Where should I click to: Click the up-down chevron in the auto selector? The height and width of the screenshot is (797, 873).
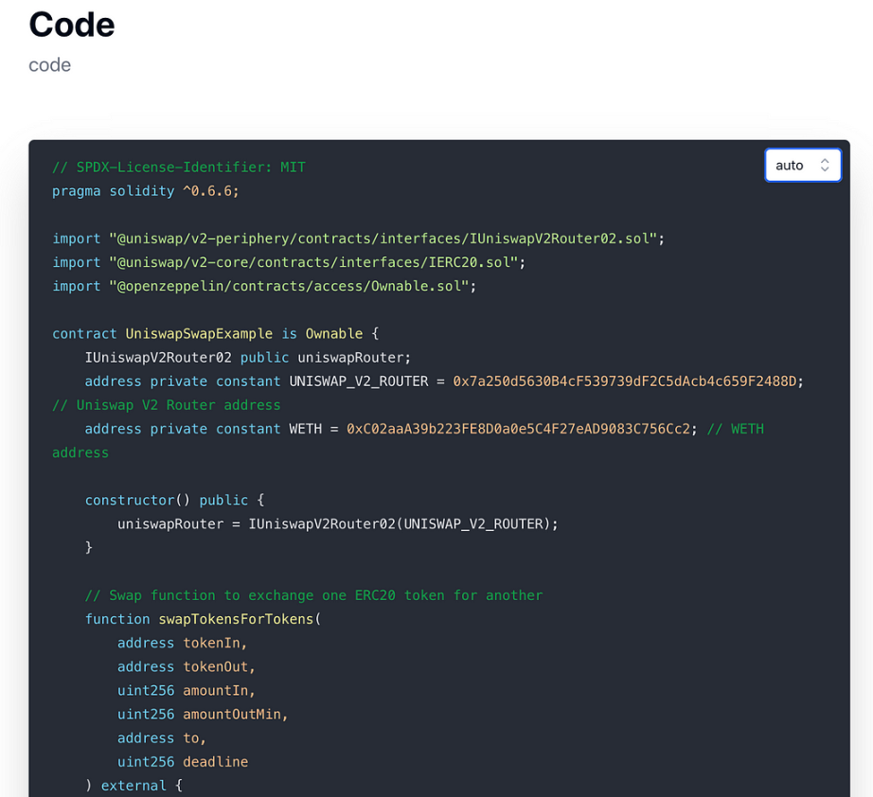coord(825,166)
